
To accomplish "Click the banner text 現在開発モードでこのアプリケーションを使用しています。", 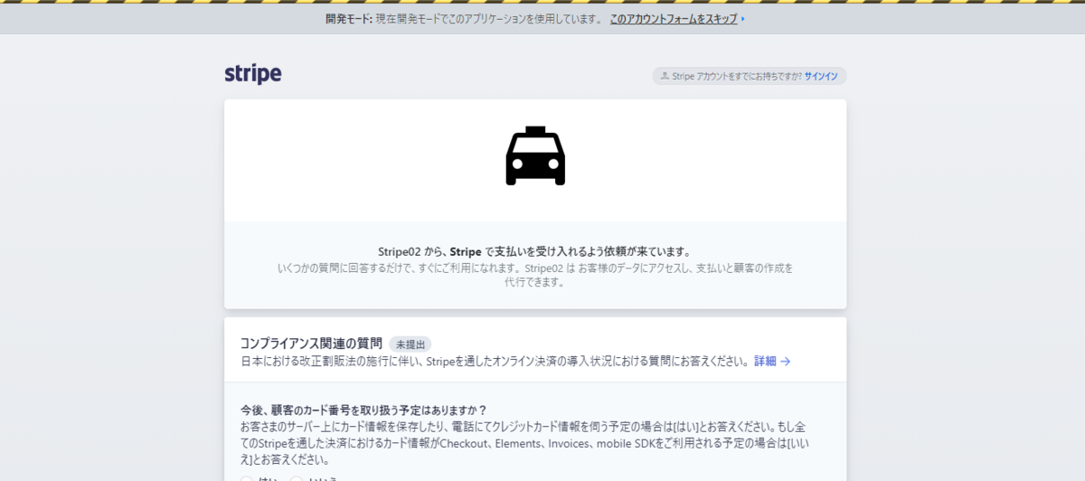I will tap(489, 18).
